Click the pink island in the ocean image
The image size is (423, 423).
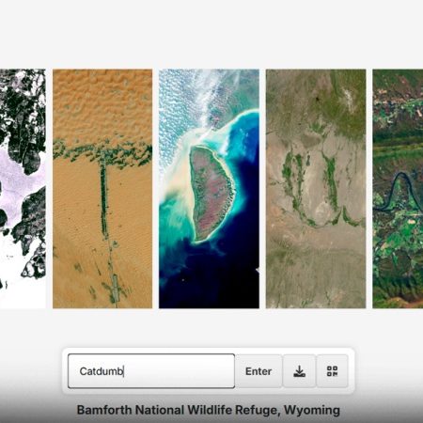[x=211, y=193]
